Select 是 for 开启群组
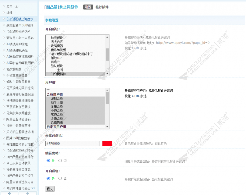Viewport: 246px width, 195px height. pos(48,178)
